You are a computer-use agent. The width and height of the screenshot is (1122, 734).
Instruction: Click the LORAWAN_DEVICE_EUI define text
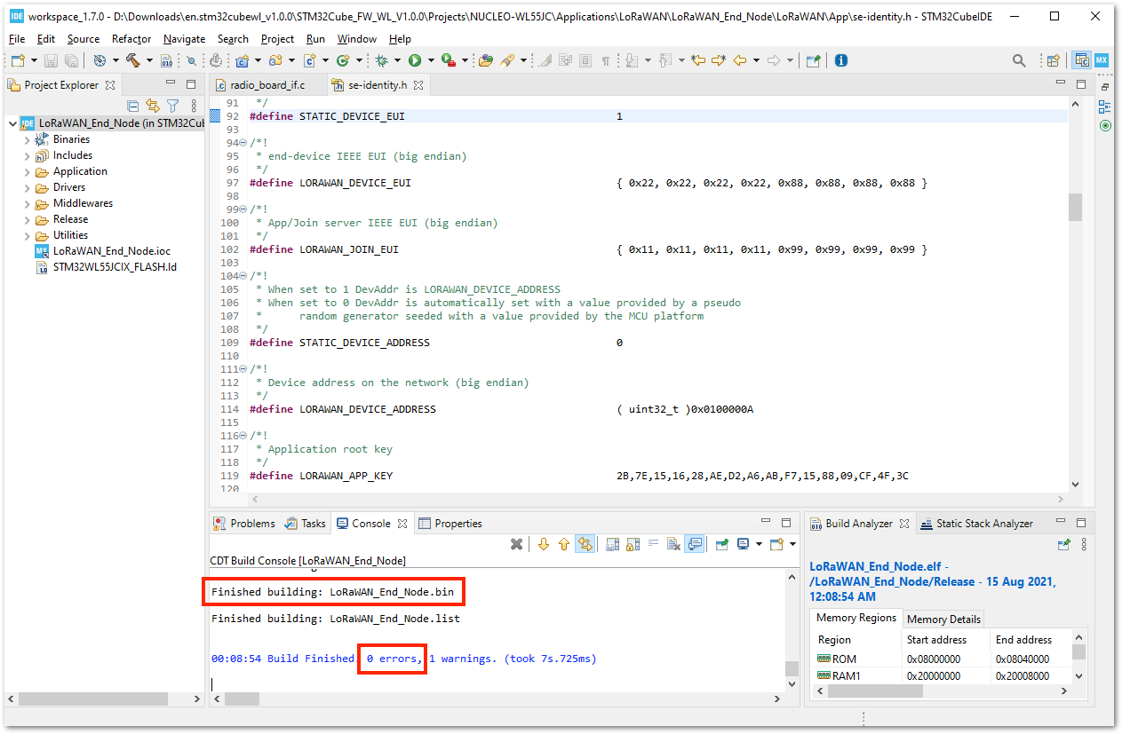(x=355, y=183)
